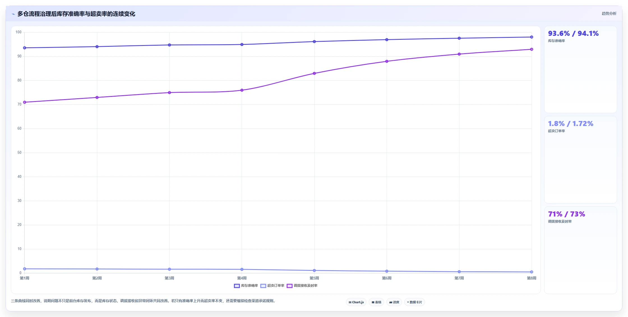Viewport: 628px width, 317px height.
Task: Click the 超卖订单率 data point at 第5周
Action: pyautogui.click(x=314, y=271)
